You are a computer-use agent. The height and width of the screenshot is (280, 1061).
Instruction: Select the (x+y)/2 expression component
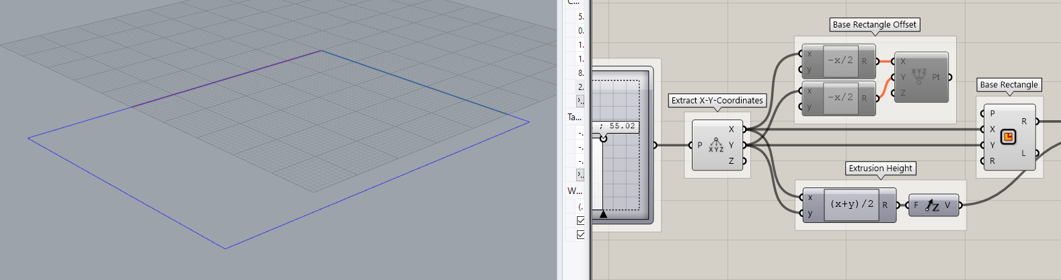851,204
